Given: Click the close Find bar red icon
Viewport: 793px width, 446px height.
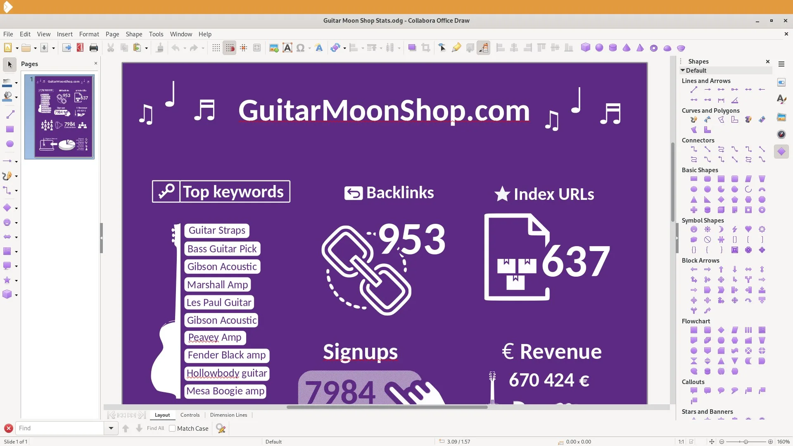Looking at the screenshot, I should tap(8, 428).
